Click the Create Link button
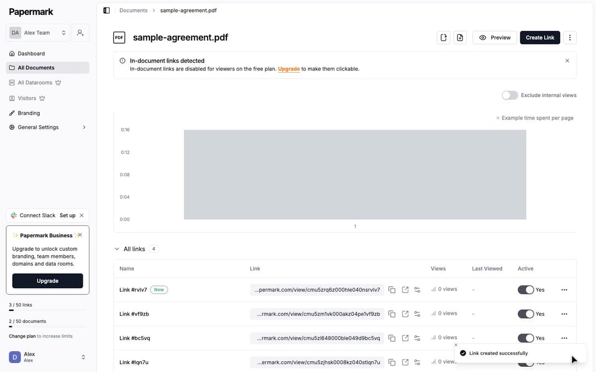The width and height of the screenshot is (596, 372). pyautogui.click(x=540, y=37)
